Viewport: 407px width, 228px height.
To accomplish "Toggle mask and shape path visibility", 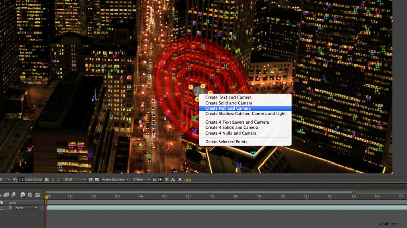I will (x=21, y=180).
